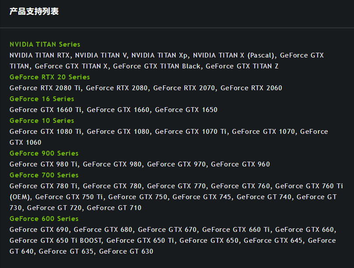
Task: Click 'GeForce GTX 960' entry
Action: [x=240, y=164]
